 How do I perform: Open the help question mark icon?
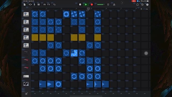click(147, 5)
